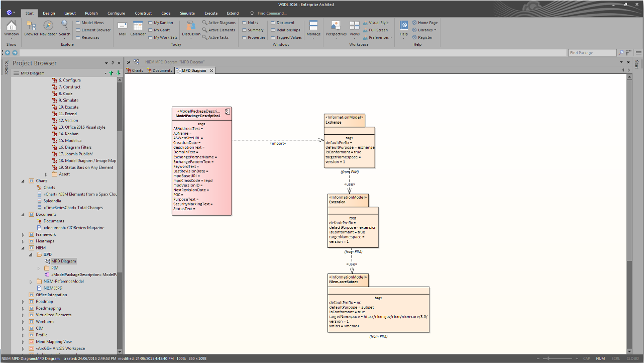Open the Calendar view
The image size is (644, 363).
pos(138,29)
